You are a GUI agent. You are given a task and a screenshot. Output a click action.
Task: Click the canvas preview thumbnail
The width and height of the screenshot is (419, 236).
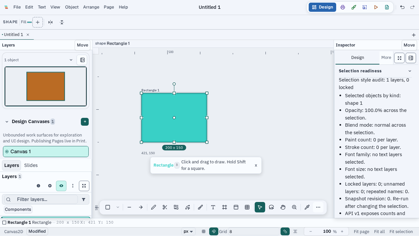[x=46, y=86]
